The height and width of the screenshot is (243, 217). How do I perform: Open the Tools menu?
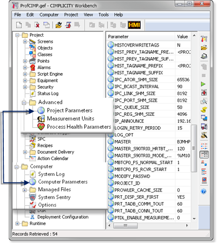coord(103,15)
